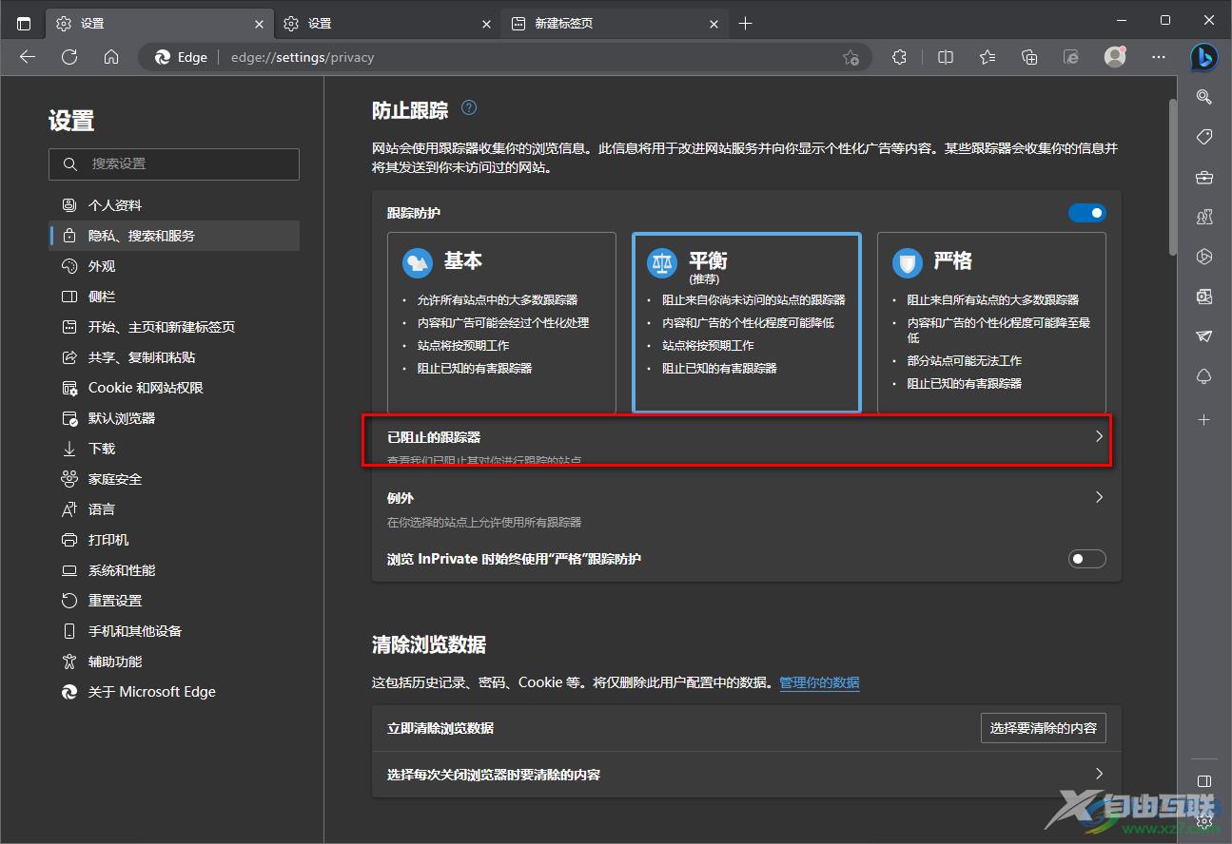Image resolution: width=1232 pixels, height=844 pixels.
Task: Open the Favorites list icon
Action: (988, 57)
